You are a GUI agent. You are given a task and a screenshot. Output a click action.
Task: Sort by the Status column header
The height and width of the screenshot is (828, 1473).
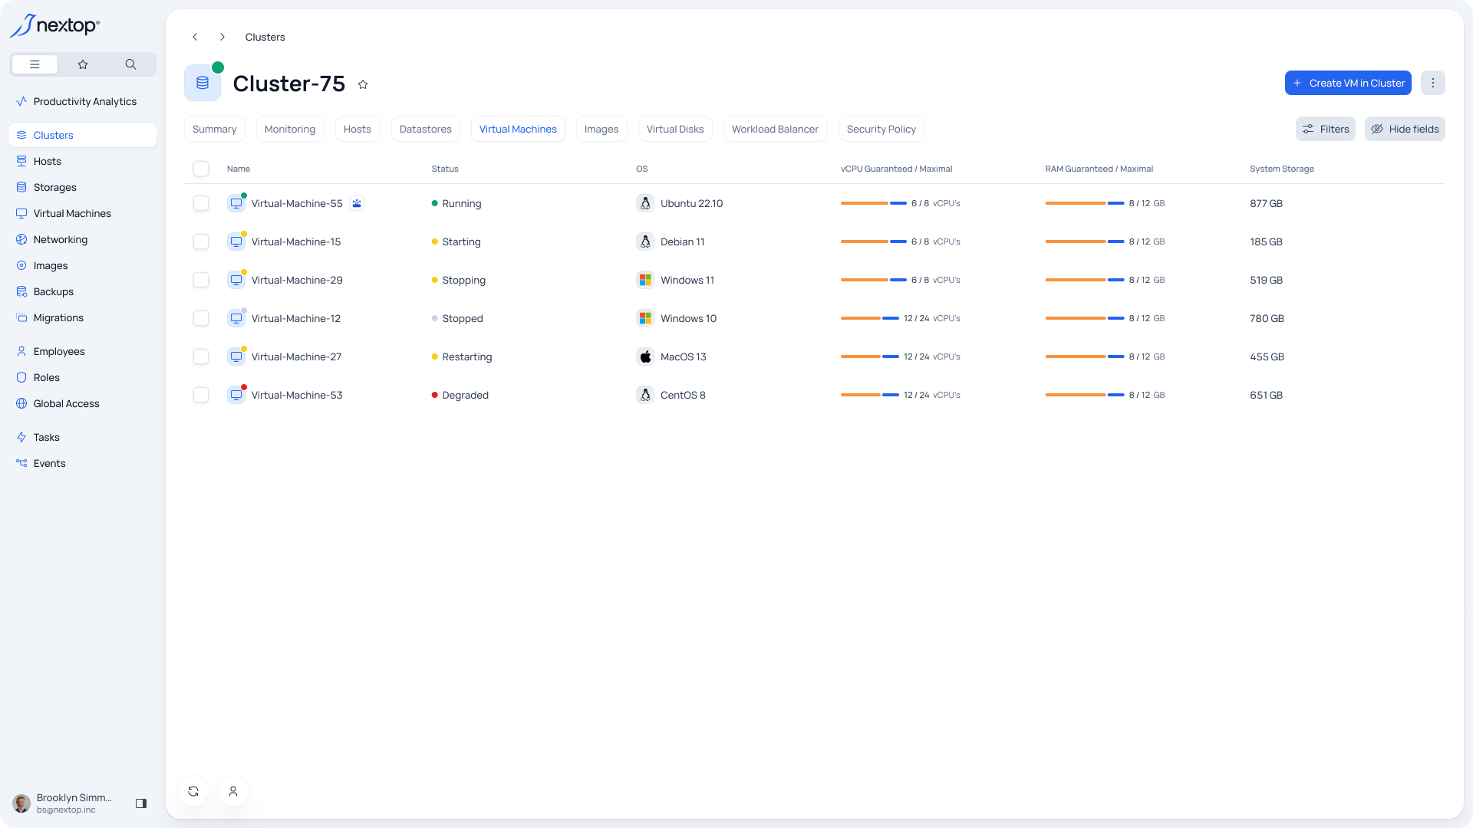(445, 169)
